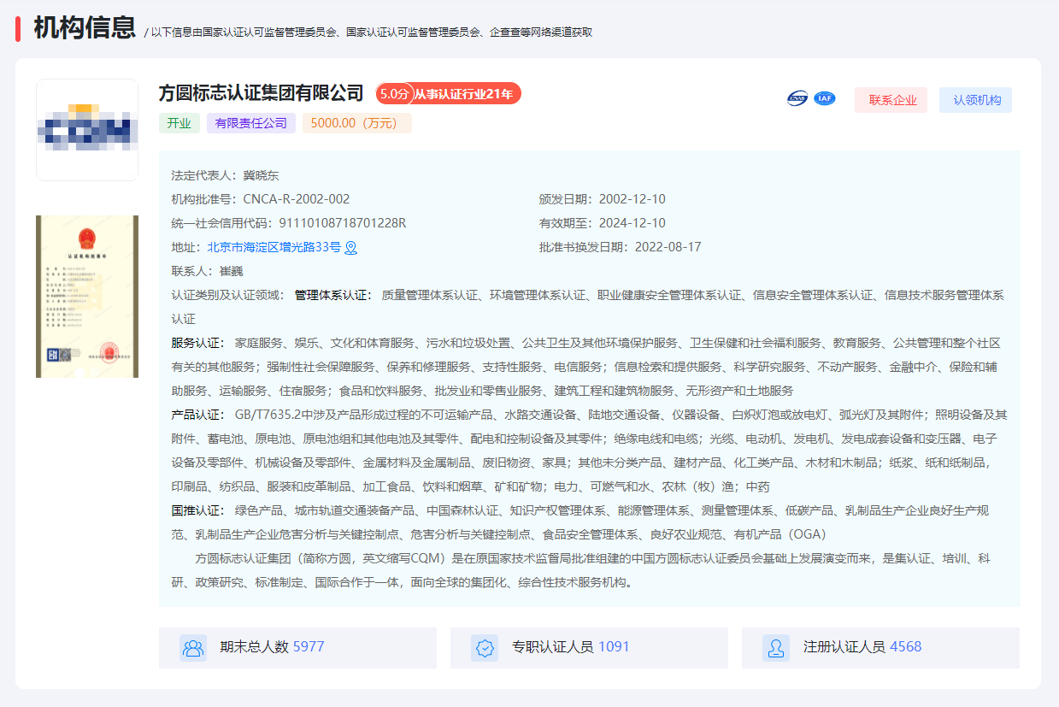
Task: Click the 联系企业 button
Action: 891,100
